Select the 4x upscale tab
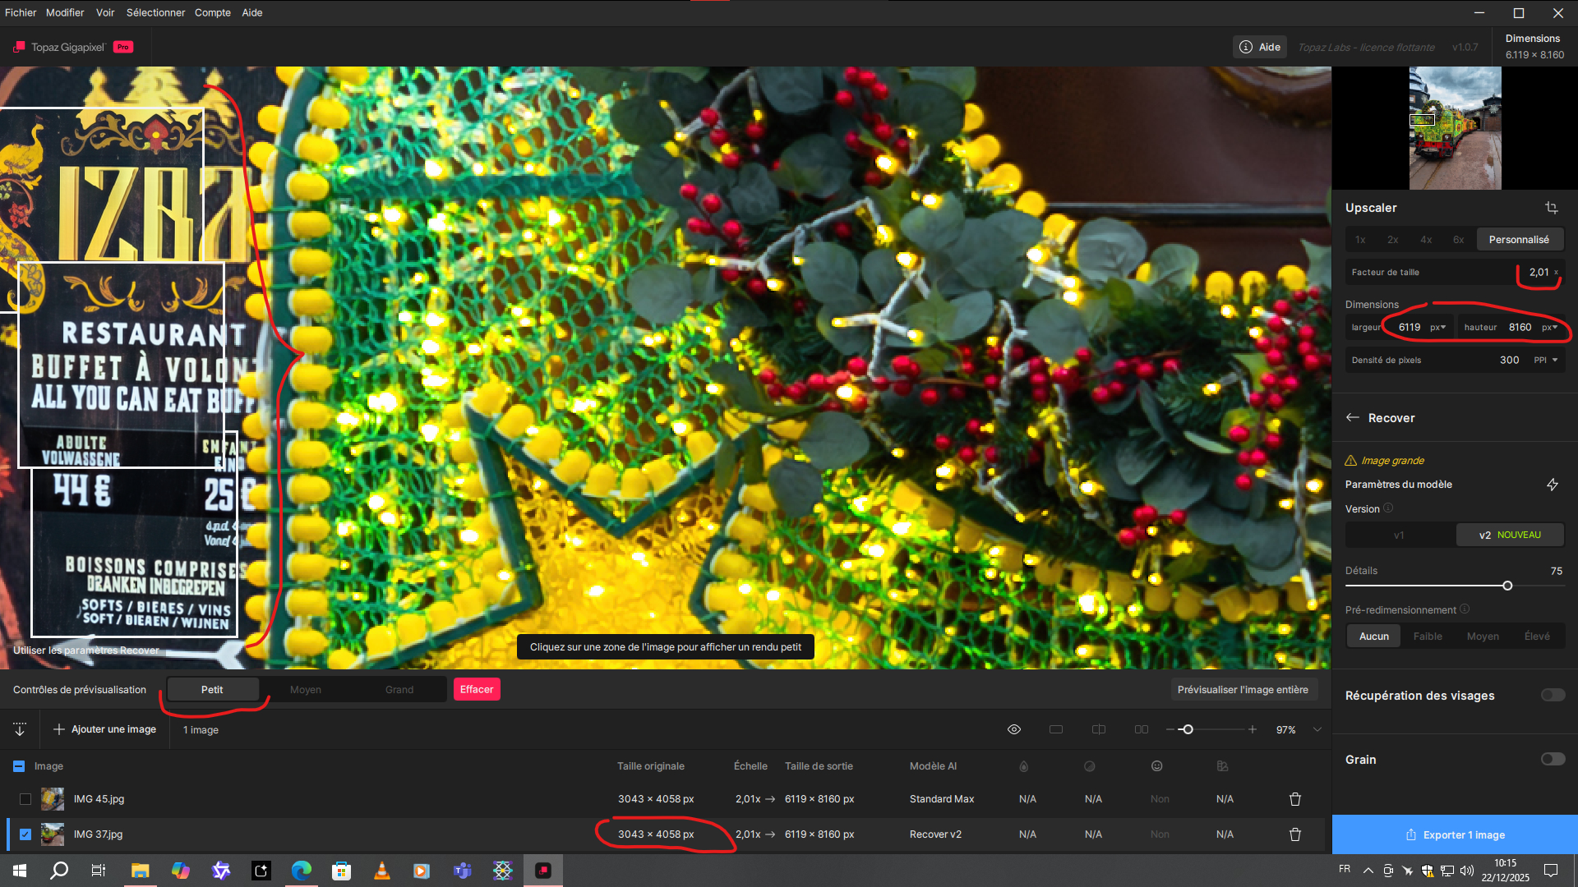Screen dimensions: 1578x887 tap(1426, 240)
